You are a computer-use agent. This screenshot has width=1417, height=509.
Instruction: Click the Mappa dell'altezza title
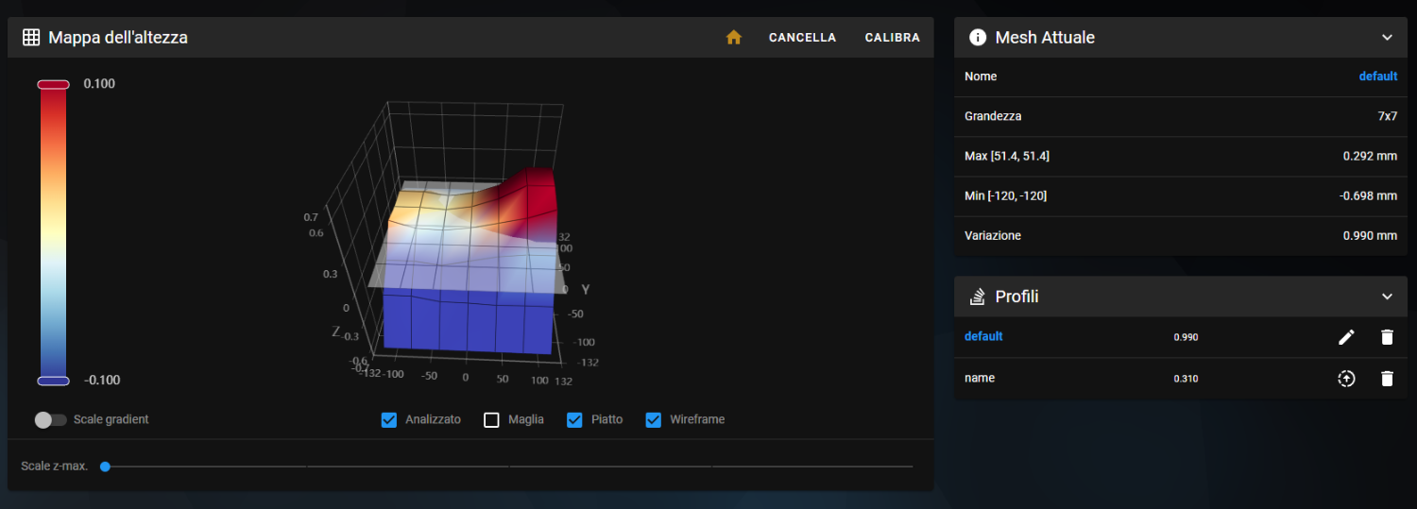118,38
